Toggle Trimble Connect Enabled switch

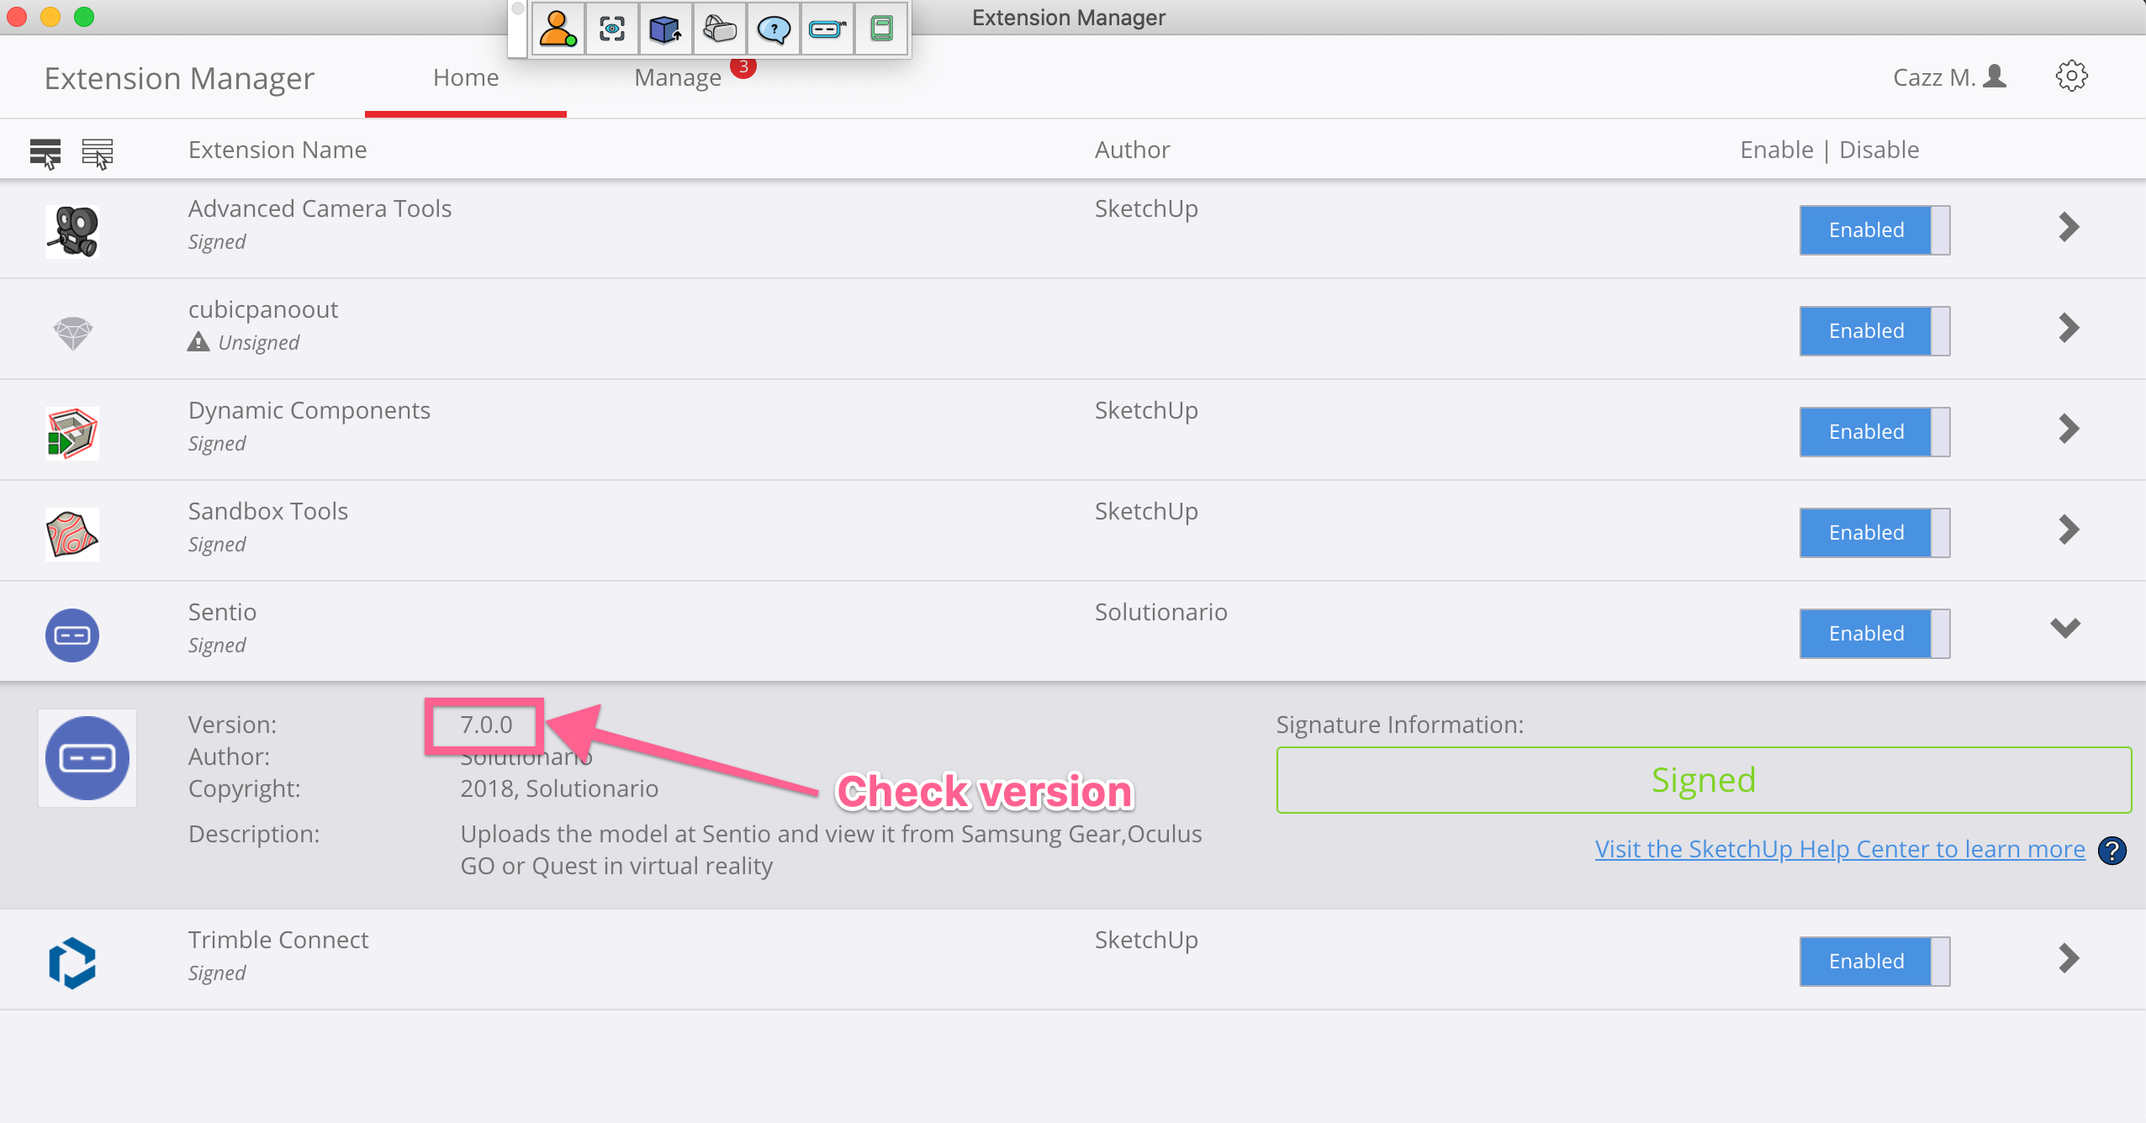point(1874,962)
